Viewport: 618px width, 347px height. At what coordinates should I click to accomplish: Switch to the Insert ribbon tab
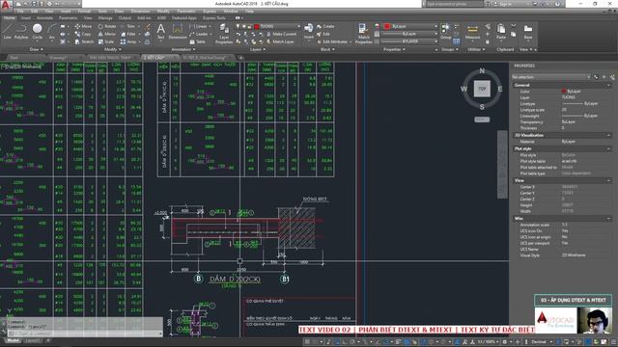26,18
